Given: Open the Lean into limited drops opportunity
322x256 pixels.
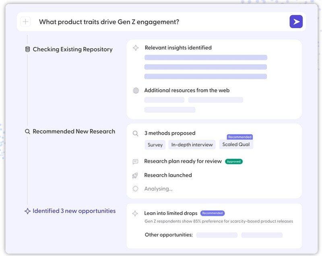Looking at the screenshot, I should pos(171,213).
